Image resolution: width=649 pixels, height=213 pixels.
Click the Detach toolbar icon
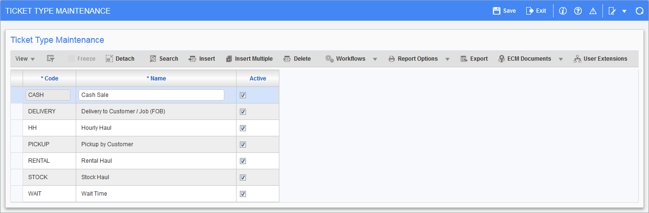[109, 59]
